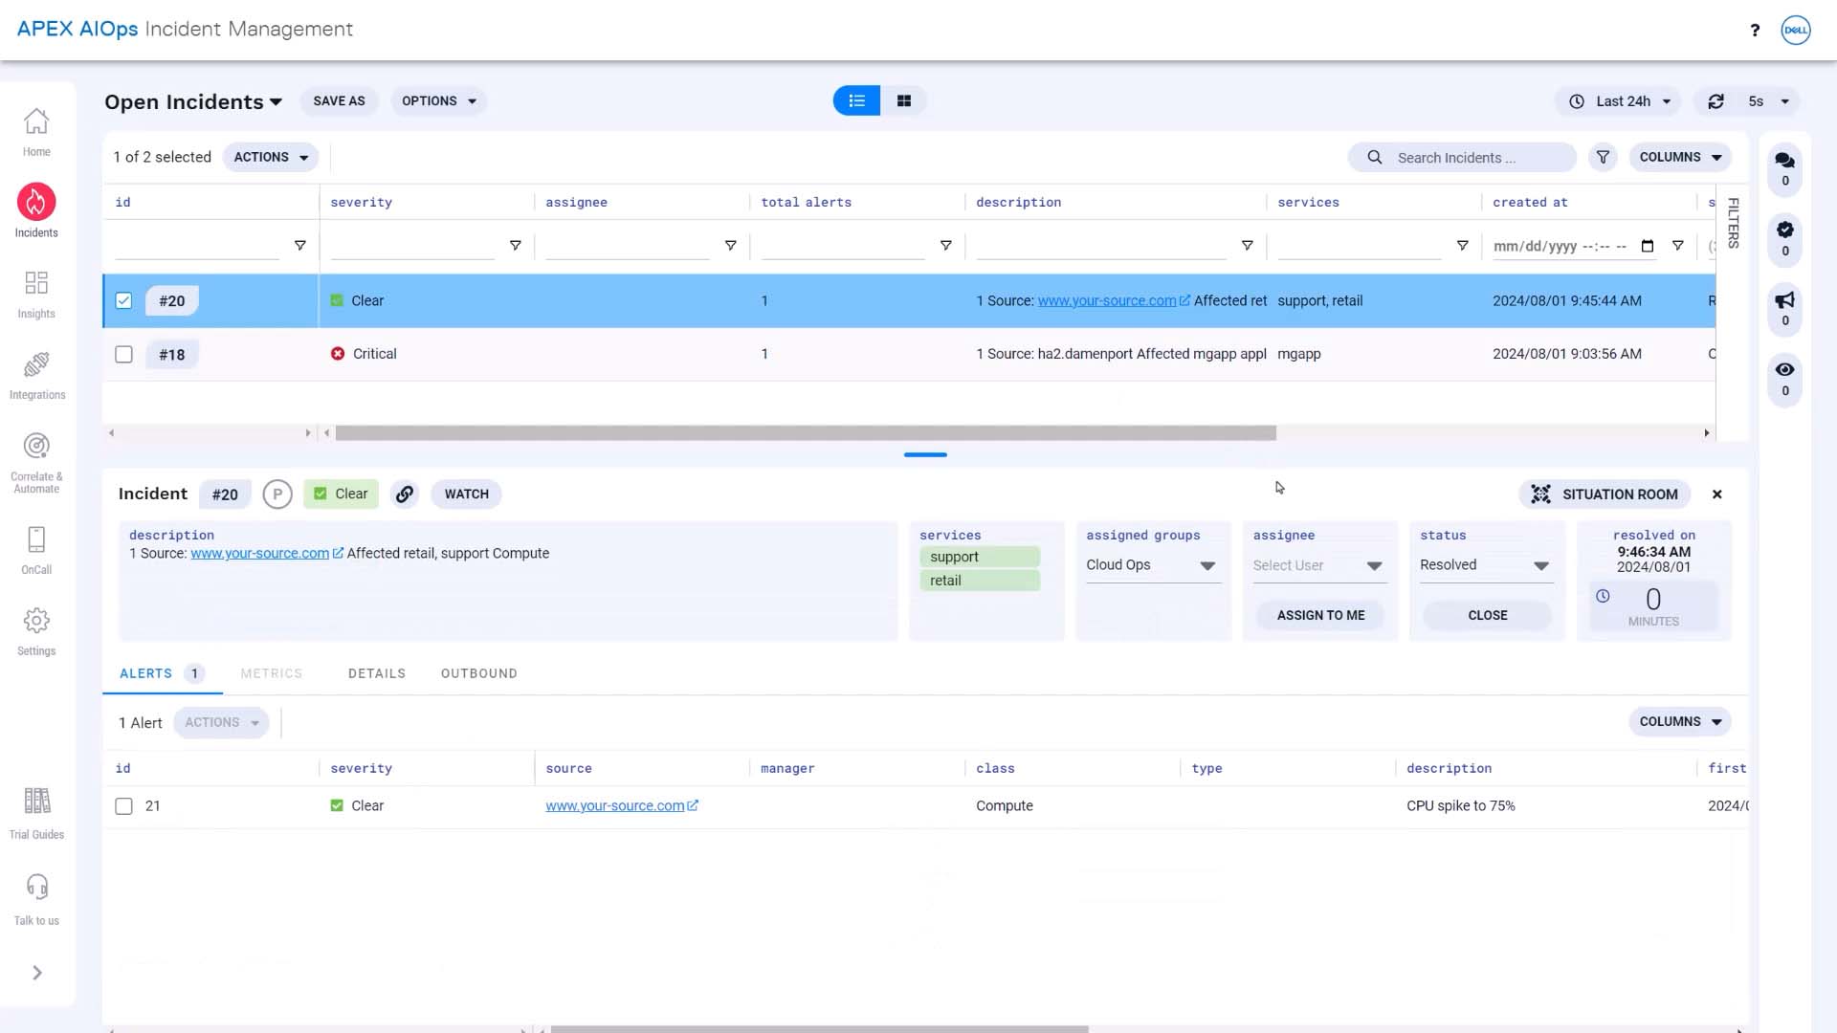Open Trial Guides books icon
This screenshot has height=1033, width=1837.
(36, 801)
